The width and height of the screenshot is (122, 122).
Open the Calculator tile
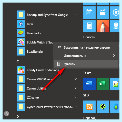[89, 26]
